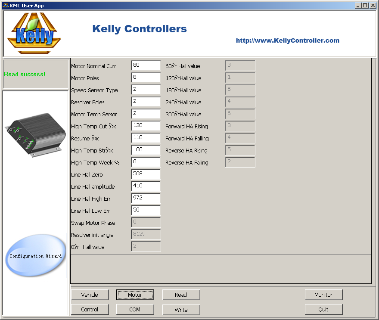Visit the KellyController.com website link
This screenshot has height=320, width=379.
coord(287,40)
